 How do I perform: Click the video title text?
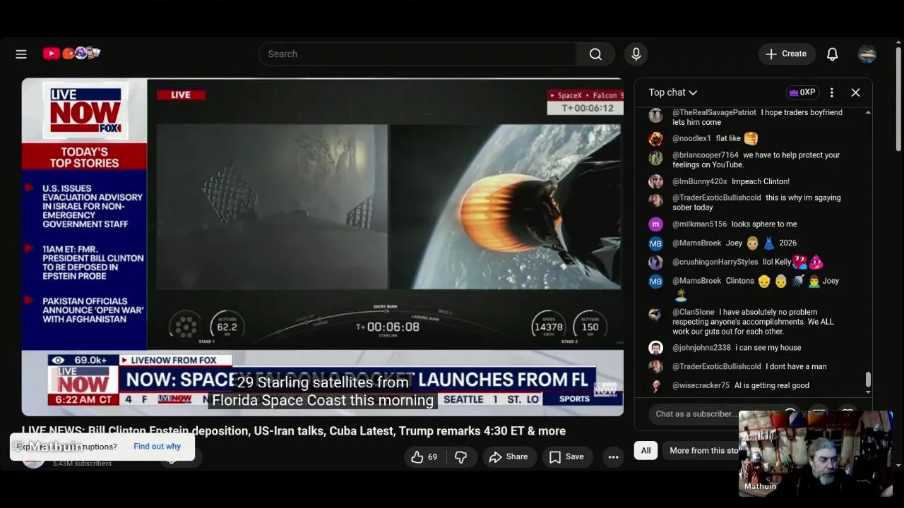pos(294,431)
